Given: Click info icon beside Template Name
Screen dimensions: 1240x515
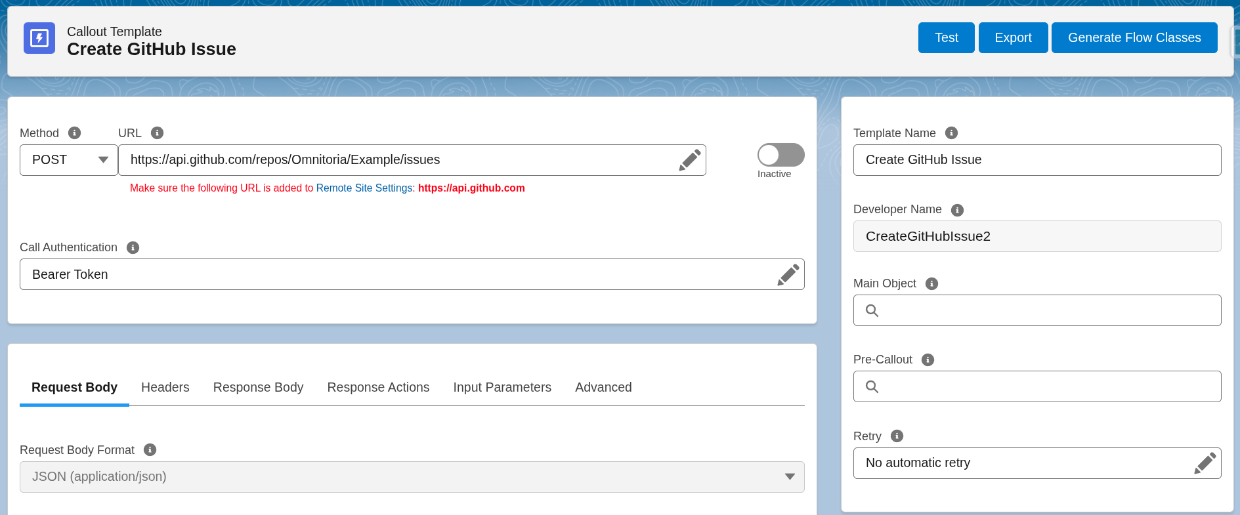Looking at the screenshot, I should coord(951,133).
